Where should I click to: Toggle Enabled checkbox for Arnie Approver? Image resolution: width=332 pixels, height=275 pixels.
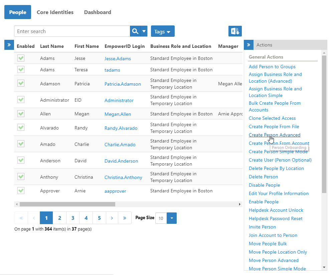tap(21, 191)
